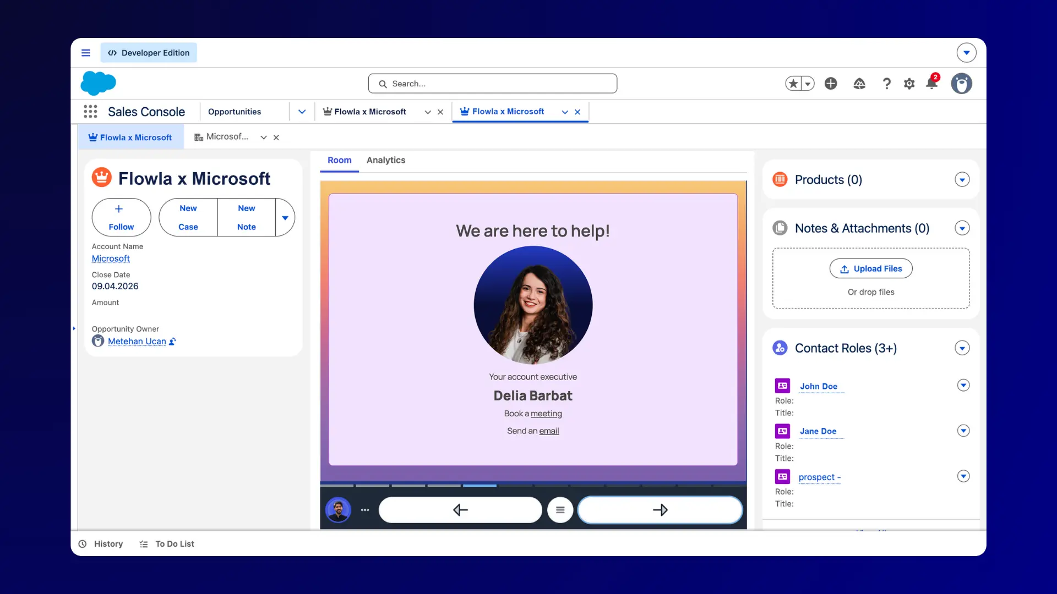Screen dimensions: 1057x594
Task: Open the dropdown beside New Note
Action: 285,217
